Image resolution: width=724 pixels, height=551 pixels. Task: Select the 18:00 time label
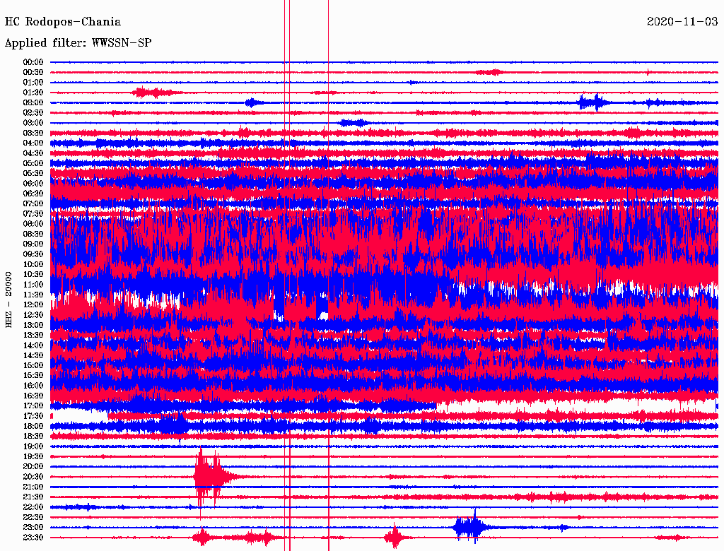click(33, 427)
